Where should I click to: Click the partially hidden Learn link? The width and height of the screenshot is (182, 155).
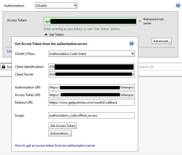pos(9,51)
